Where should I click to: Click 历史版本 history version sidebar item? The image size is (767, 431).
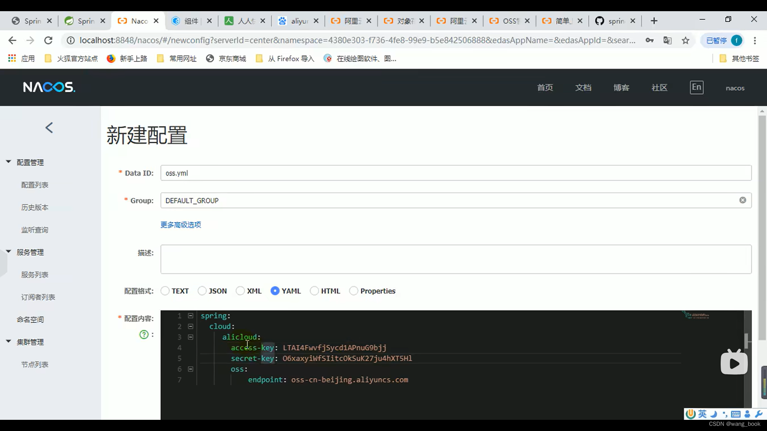[x=34, y=207]
